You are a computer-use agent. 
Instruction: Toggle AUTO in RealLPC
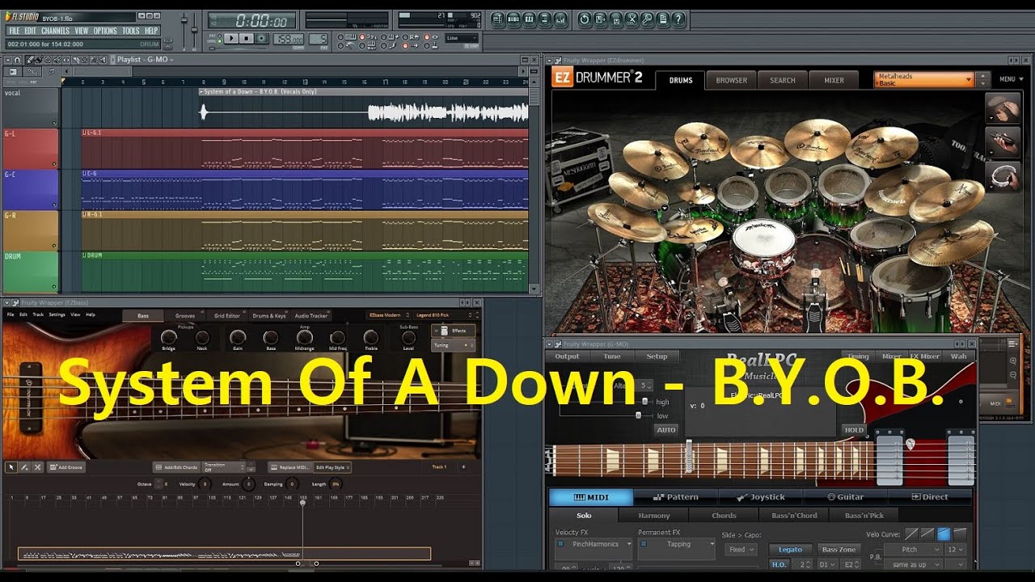[x=666, y=429]
